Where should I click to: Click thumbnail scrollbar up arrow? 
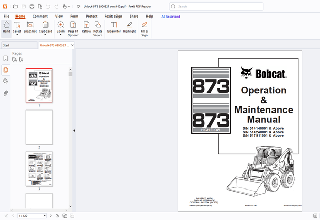pos(70,70)
